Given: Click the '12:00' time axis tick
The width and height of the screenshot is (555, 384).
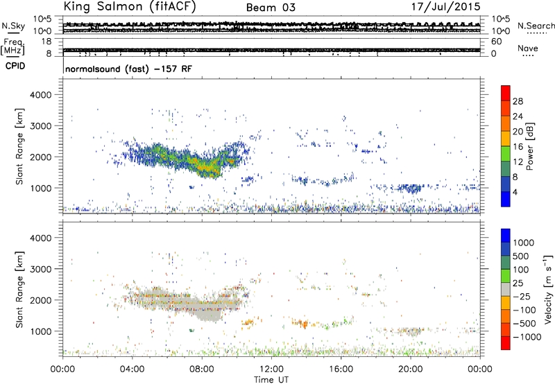Looking at the screenshot, I should coord(271,369).
